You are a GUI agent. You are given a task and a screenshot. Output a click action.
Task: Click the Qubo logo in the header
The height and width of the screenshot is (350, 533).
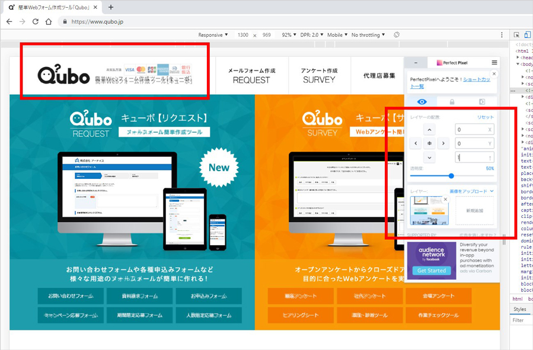[63, 75]
